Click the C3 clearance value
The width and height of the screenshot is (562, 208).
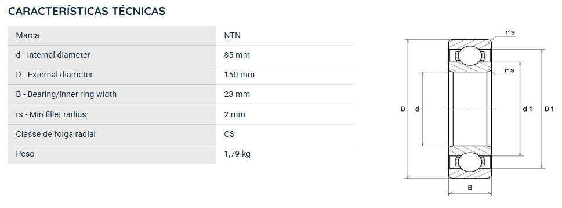pyautogui.click(x=229, y=134)
